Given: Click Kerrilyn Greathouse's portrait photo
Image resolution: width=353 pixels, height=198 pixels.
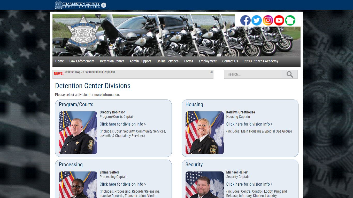Looking at the screenshot, I should click(205, 133).
